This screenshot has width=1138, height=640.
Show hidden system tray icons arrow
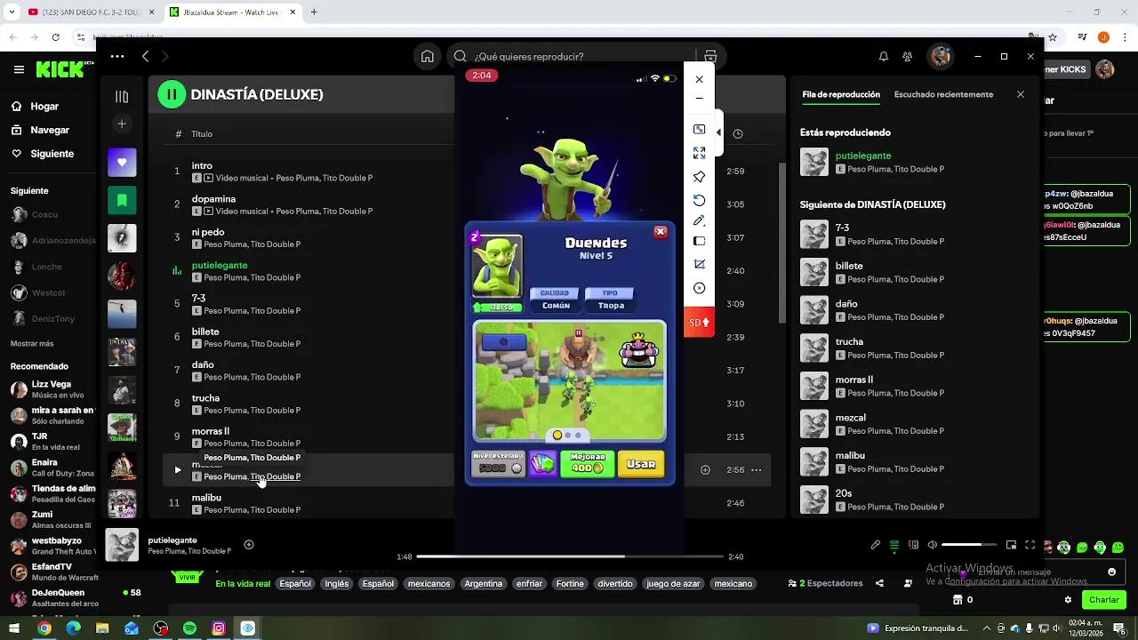point(987,628)
